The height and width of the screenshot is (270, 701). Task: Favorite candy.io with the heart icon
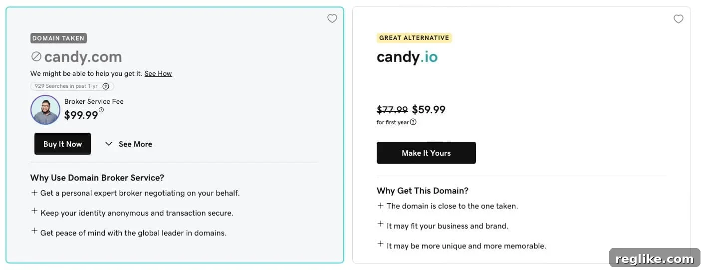point(679,19)
